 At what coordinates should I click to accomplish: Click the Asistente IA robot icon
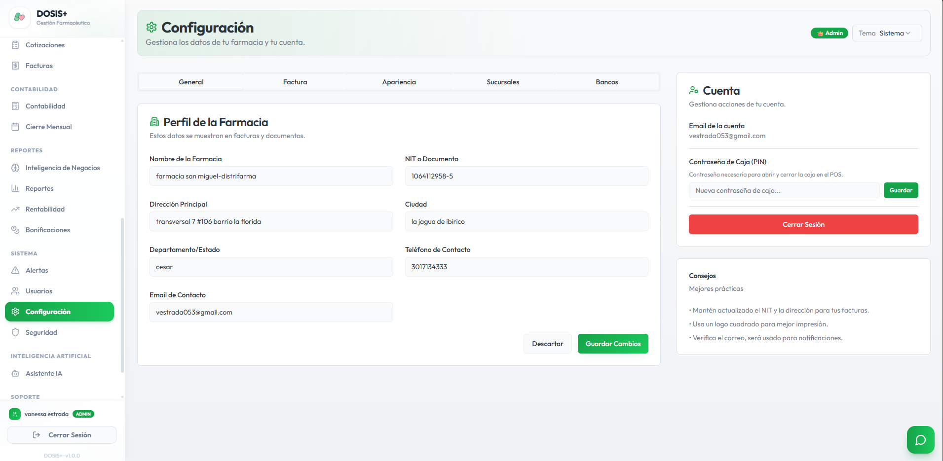point(15,373)
